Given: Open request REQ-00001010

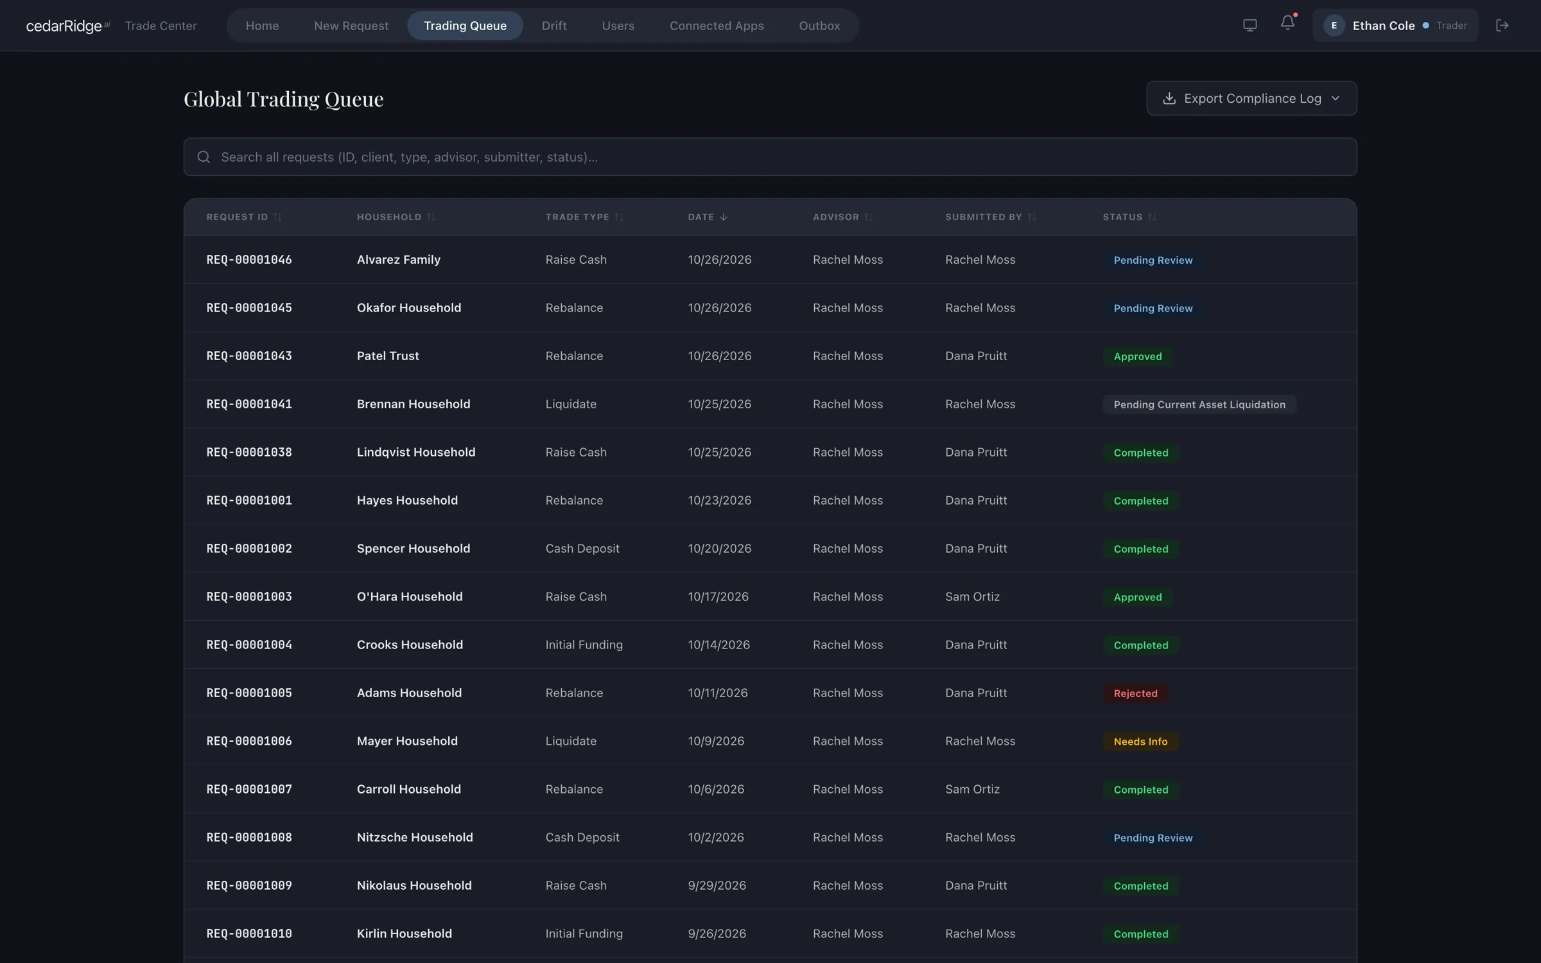Looking at the screenshot, I should click(x=249, y=933).
